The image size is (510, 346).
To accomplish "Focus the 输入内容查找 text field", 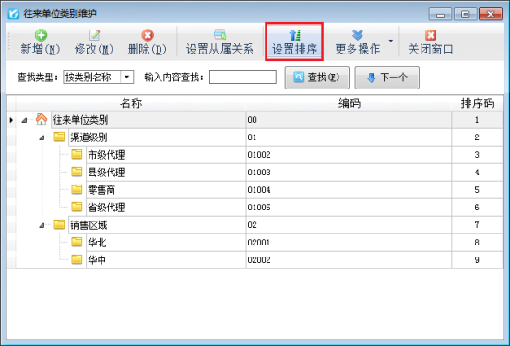I will pos(243,78).
